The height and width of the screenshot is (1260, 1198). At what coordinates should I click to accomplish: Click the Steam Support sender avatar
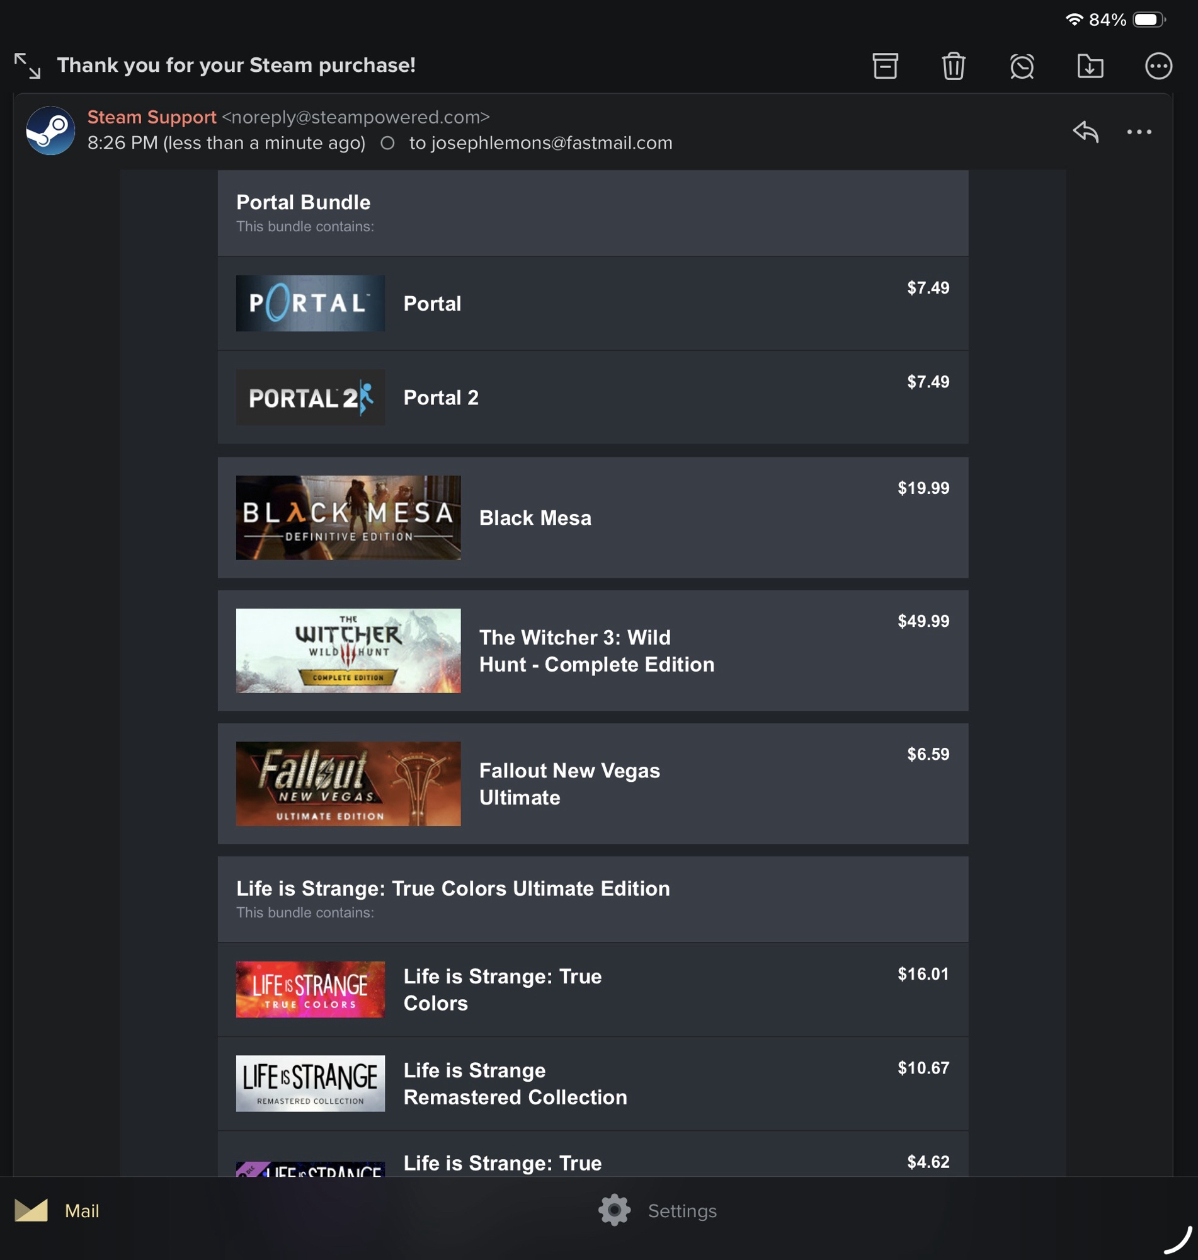(x=50, y=130)
